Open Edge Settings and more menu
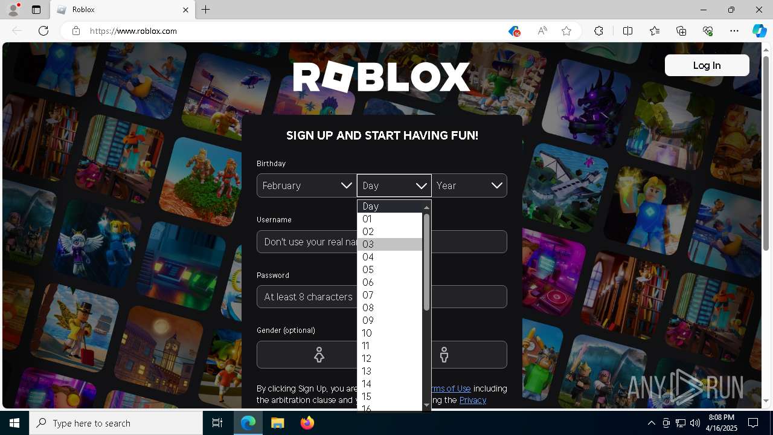Image resolution: width=773 pixels, height=435 pixels. (734, 31)
